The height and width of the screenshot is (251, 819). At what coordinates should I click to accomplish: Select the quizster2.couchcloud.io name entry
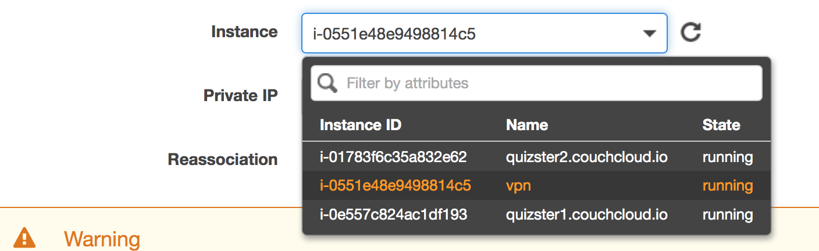(586, 157)
